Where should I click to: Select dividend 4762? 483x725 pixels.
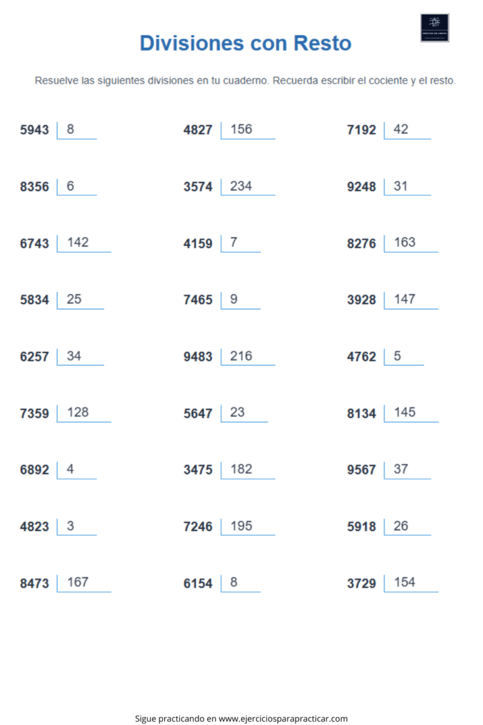point(362,357)
